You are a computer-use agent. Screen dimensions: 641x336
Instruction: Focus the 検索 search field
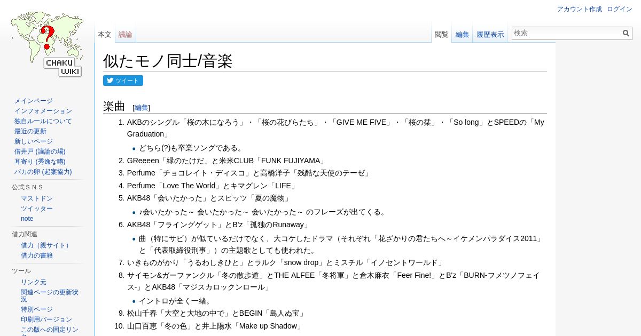coord(566,33)
